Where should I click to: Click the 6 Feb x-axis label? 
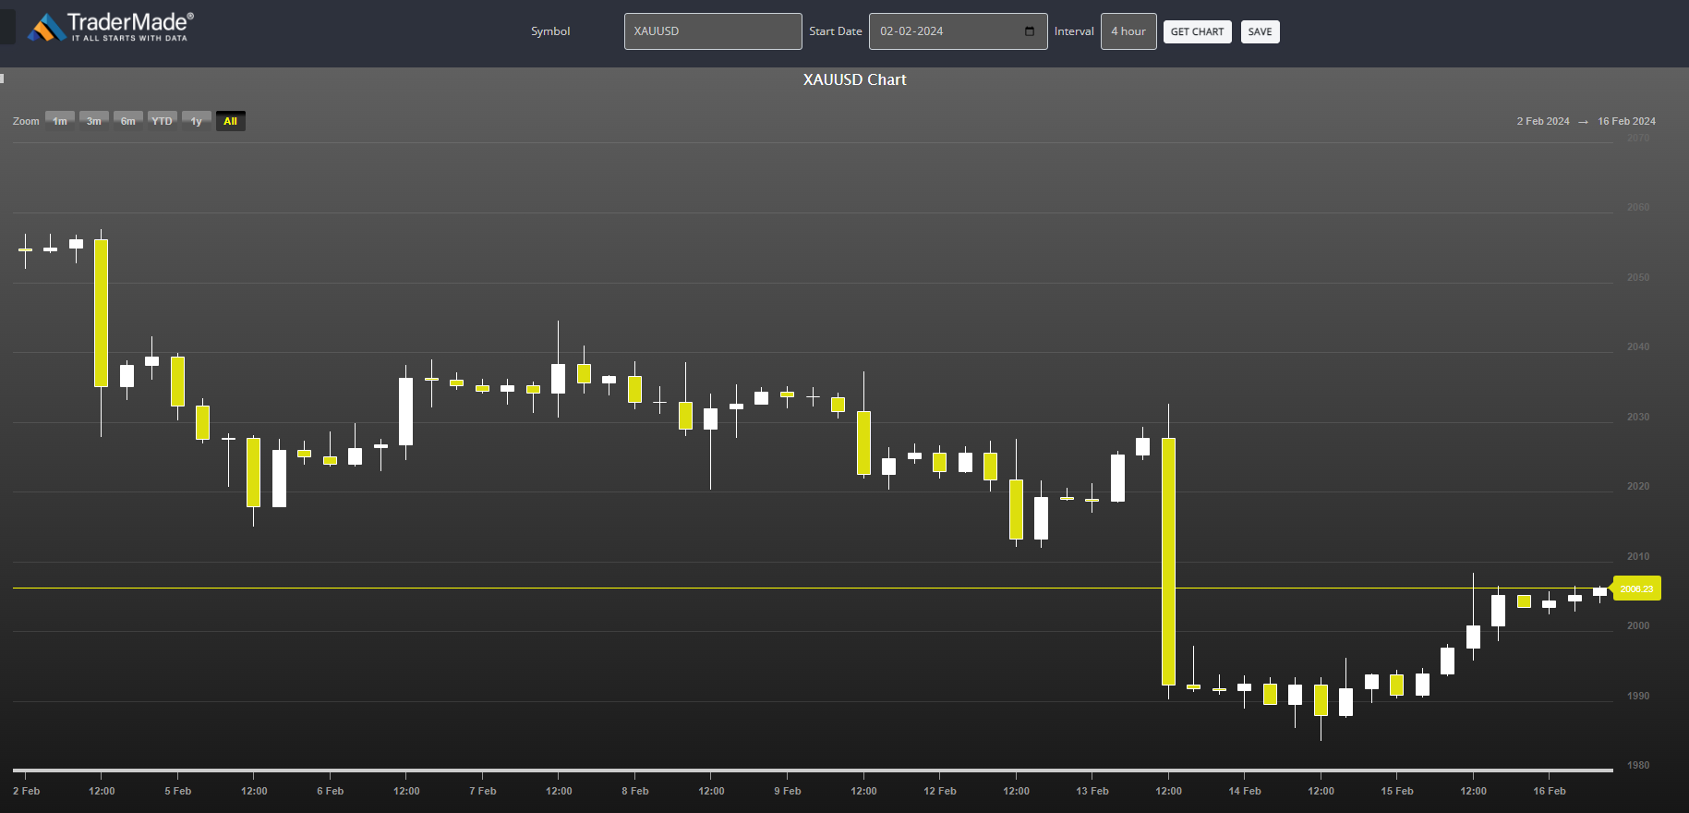[331, 791]
